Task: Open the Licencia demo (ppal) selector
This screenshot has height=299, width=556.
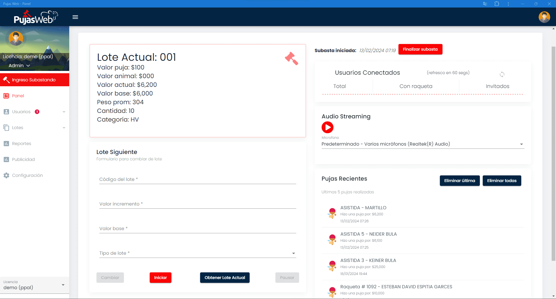Action: (x=34, y=285)
